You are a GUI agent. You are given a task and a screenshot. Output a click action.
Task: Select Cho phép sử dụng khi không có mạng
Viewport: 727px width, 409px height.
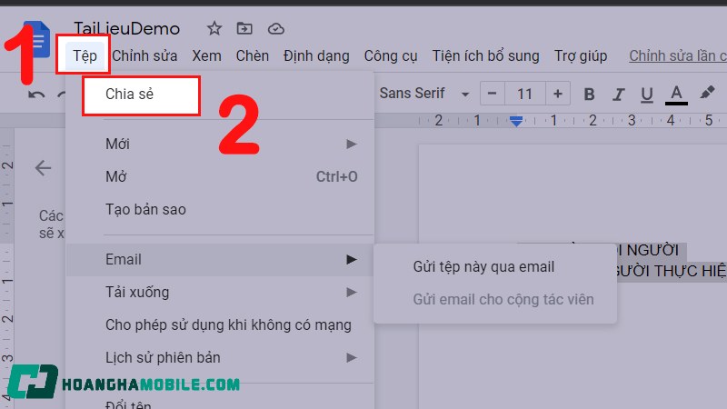click(220, 324)
